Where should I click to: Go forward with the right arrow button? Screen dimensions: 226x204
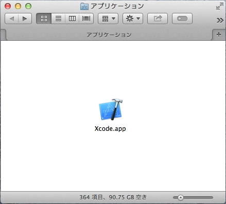(x=25, y=19)
